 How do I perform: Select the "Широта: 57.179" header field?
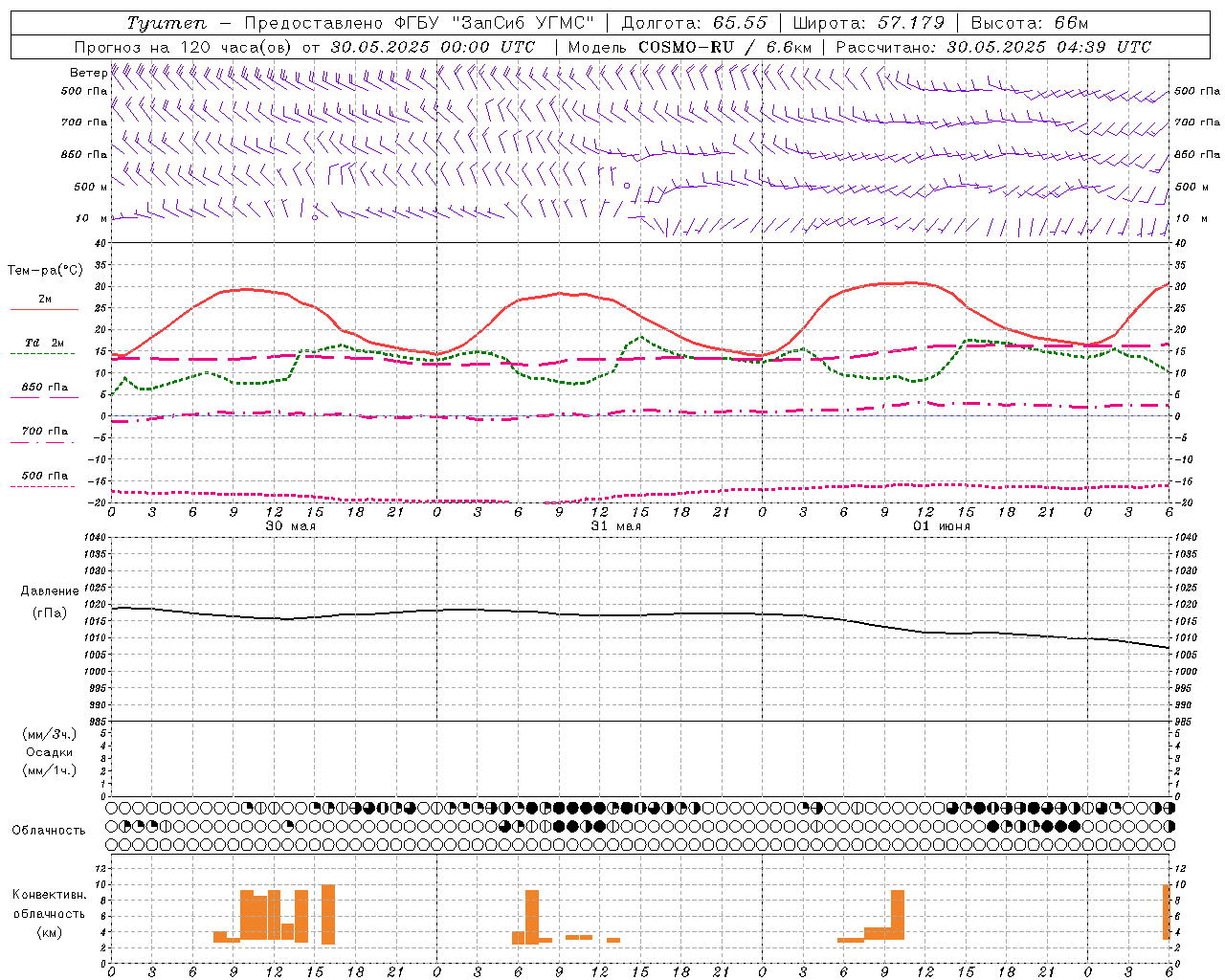869,23
